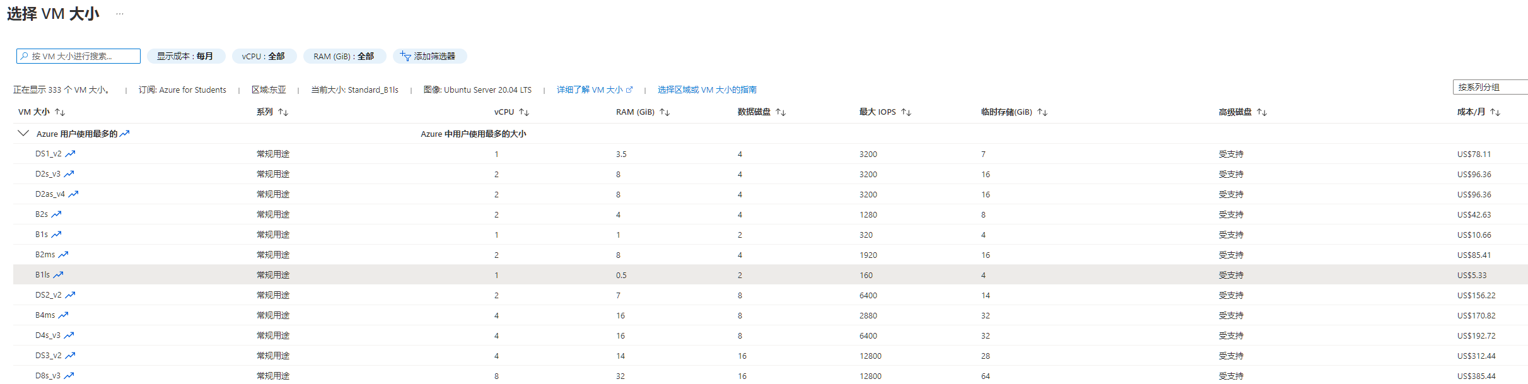Sort by 高级磁盘 column arrows
Screen dimensions: 1528x384
click(1262, 112)
